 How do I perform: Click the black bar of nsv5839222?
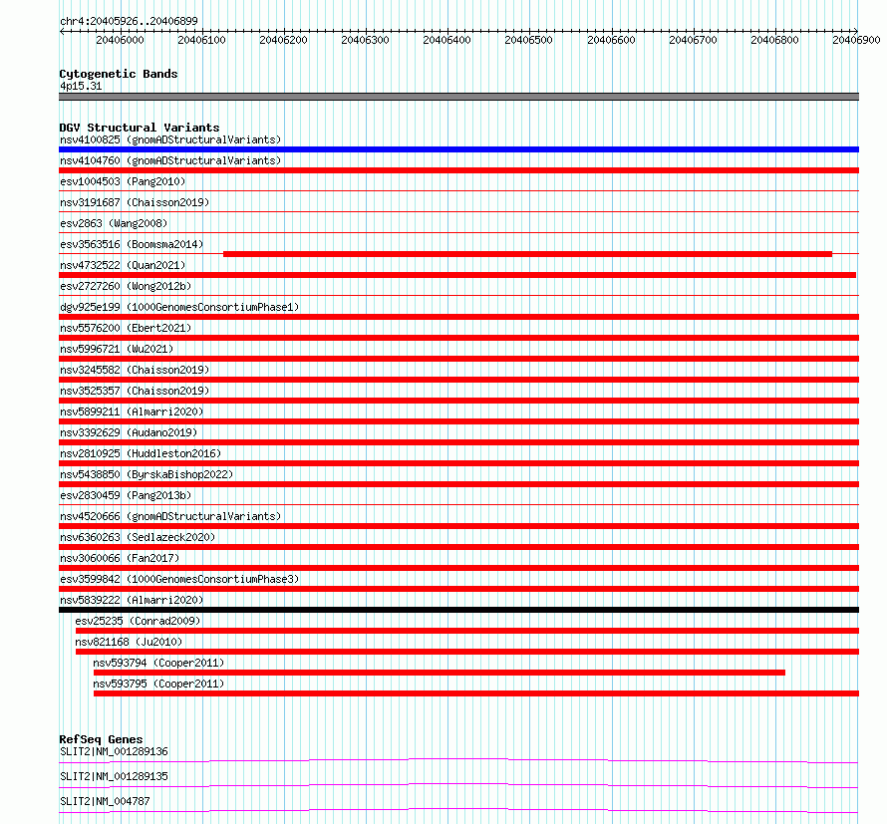click(458, 610)
